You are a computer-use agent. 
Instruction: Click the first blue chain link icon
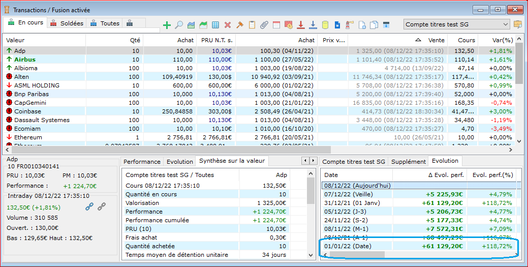point(89,206)
